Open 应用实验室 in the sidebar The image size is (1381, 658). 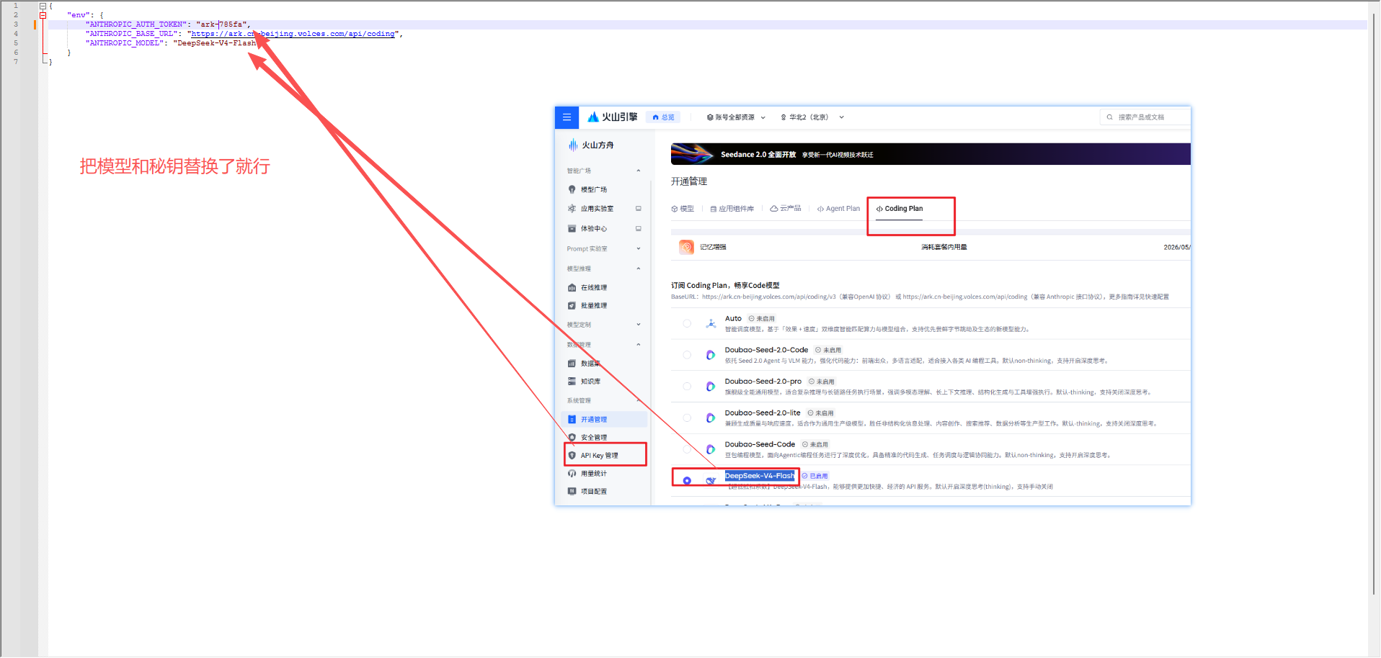[x=597, y=209]
